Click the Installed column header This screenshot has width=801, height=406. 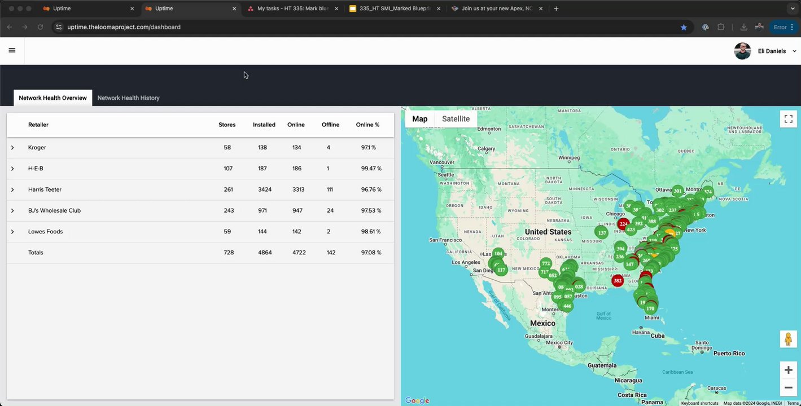click(x=264, y=125)
